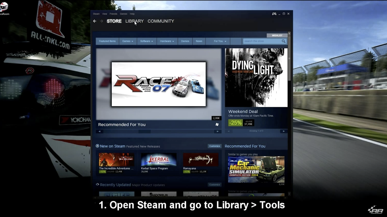Open the Ramayana game thumbnail

click(201, 160)
